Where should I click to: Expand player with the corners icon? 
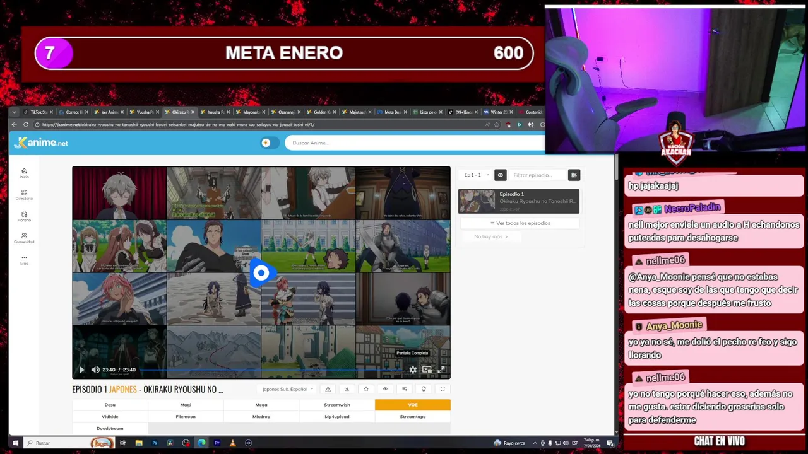[443, 389]
